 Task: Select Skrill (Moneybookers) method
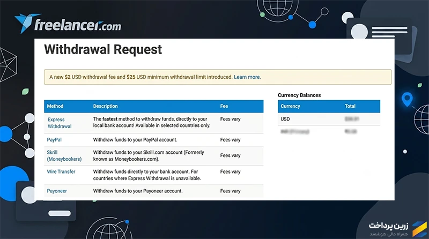point(64,155)
